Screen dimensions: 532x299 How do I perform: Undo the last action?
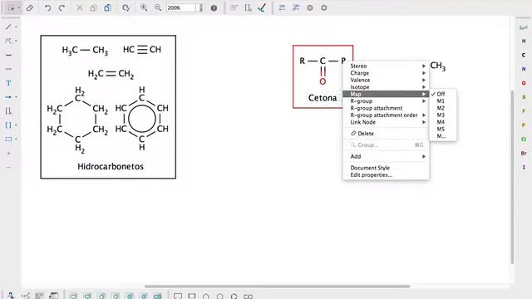click(47, 7)
